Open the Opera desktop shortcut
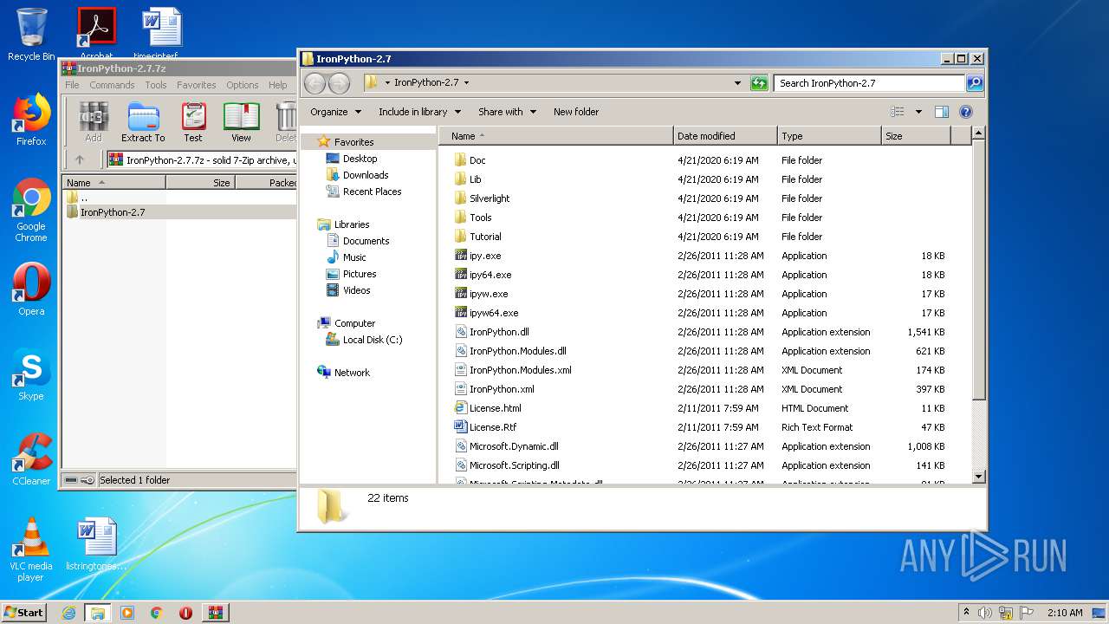This screenshot has height=624, width=1109. 31,289
